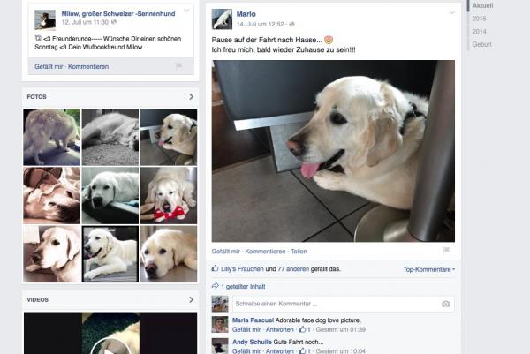Open photo of person cuddling the dog

tap(52, 195)
